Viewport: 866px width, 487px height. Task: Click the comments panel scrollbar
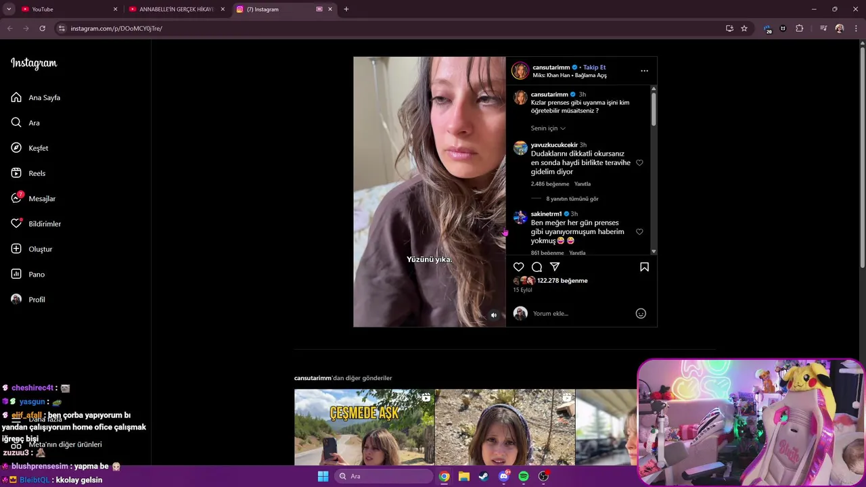point(654,108)
